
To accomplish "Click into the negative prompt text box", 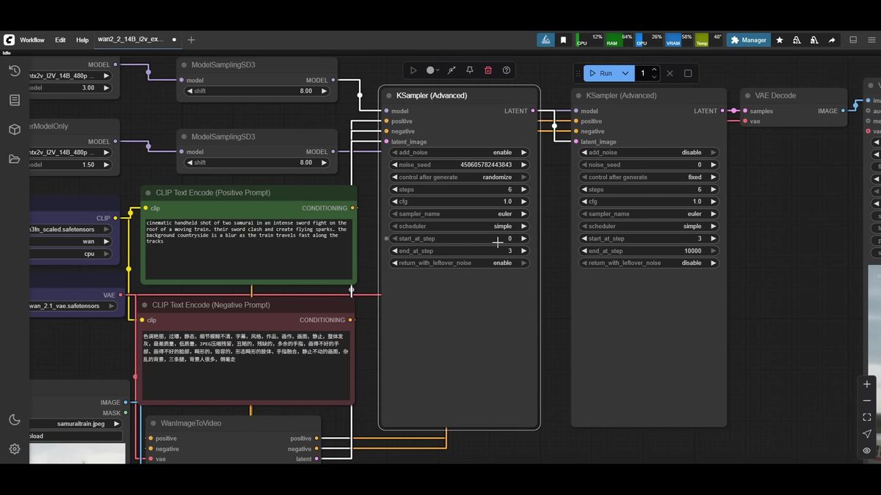I will [246, 364].
